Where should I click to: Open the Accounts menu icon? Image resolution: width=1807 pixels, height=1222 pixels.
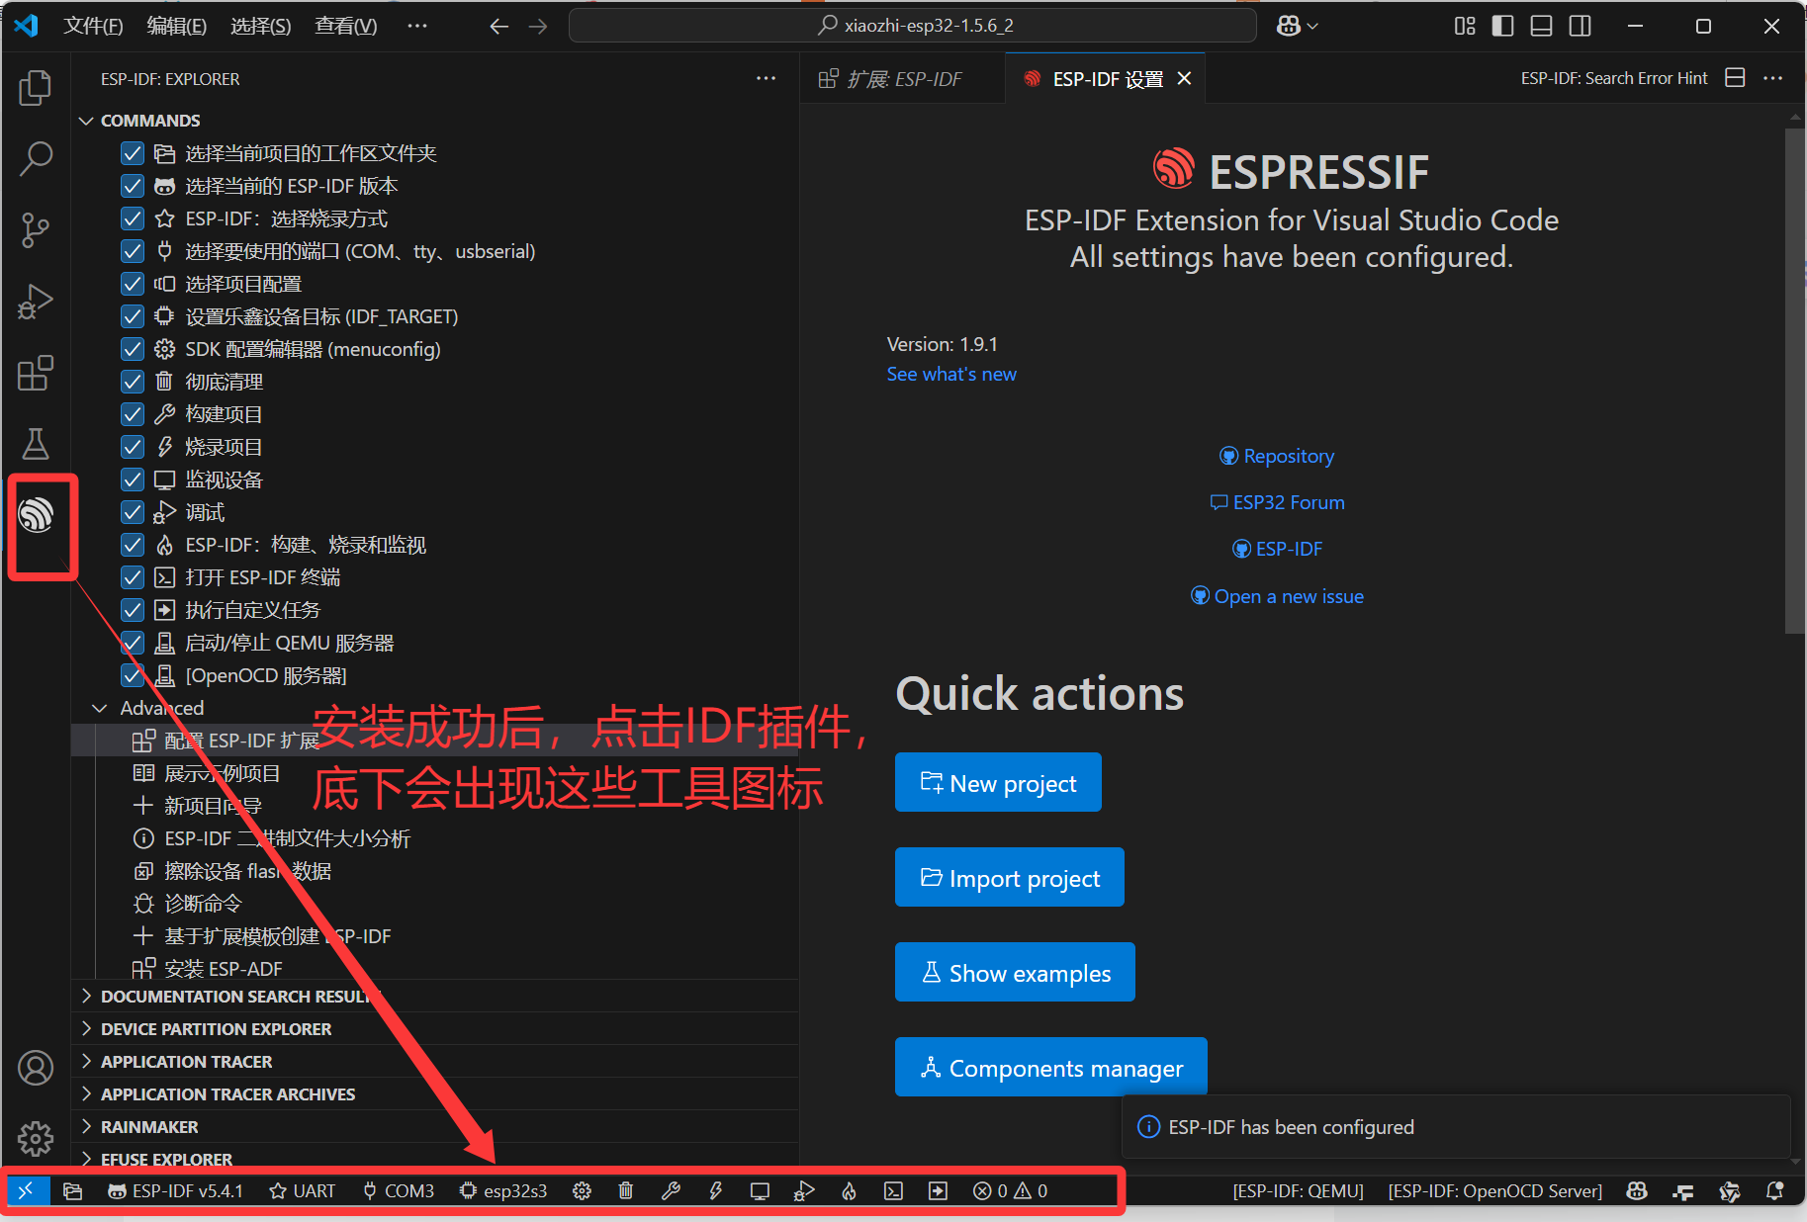36,1068
